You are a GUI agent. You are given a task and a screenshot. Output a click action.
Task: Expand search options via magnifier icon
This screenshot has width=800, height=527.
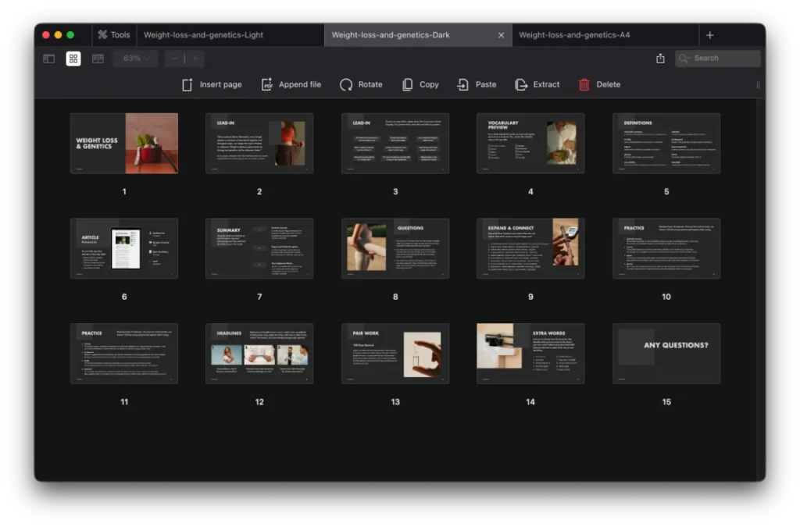point(684,59)
